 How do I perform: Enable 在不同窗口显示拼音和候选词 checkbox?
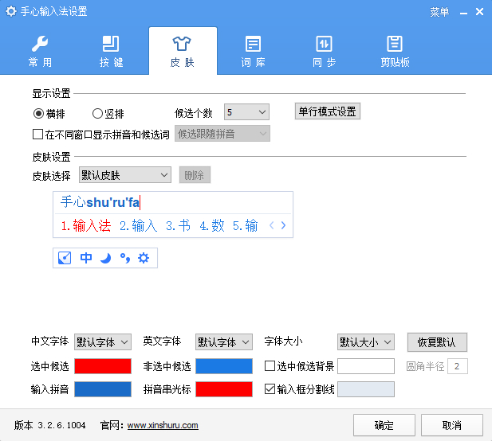(37, 135)
